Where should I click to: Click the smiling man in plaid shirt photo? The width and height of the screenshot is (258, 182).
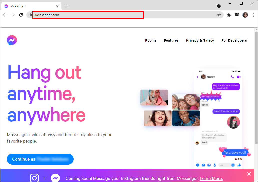[186, 118]
